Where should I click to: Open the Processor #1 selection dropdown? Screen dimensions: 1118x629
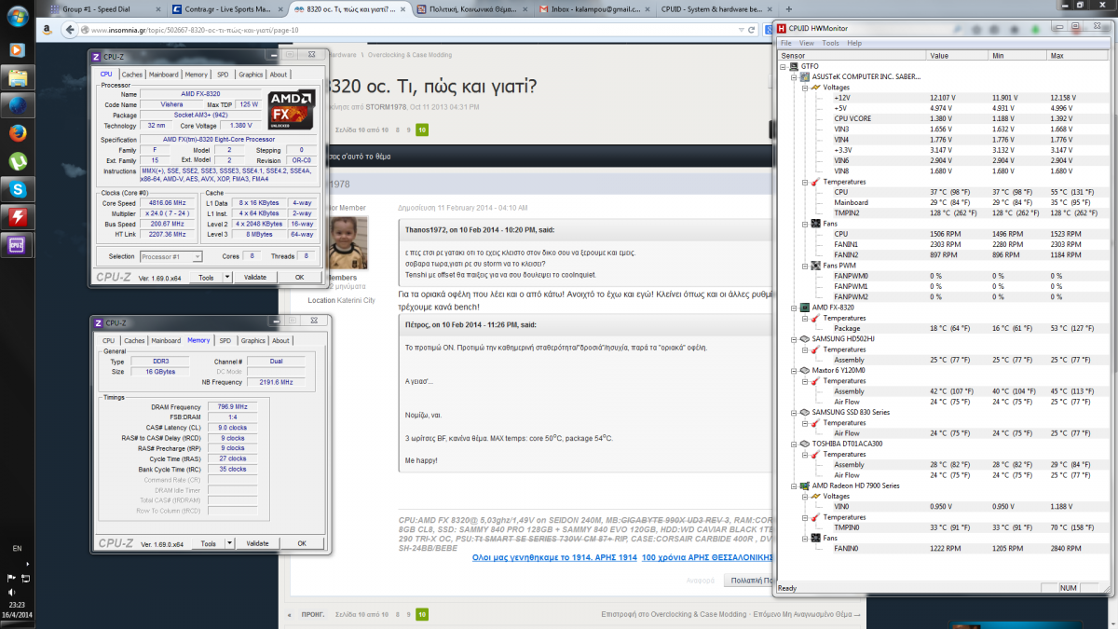172,256
